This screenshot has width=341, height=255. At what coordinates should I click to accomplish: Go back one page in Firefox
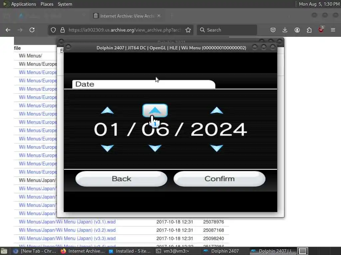[8, 30]
